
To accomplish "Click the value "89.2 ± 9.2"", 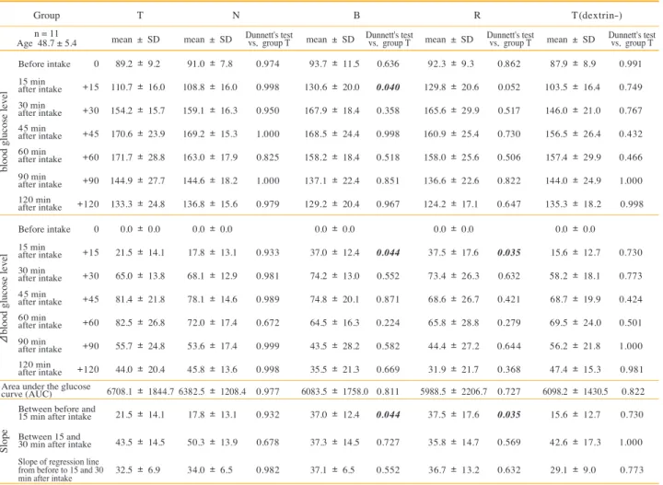I will (x=138, y=64).
